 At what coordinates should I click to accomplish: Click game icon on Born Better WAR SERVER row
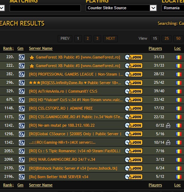[x=22, y=177]
